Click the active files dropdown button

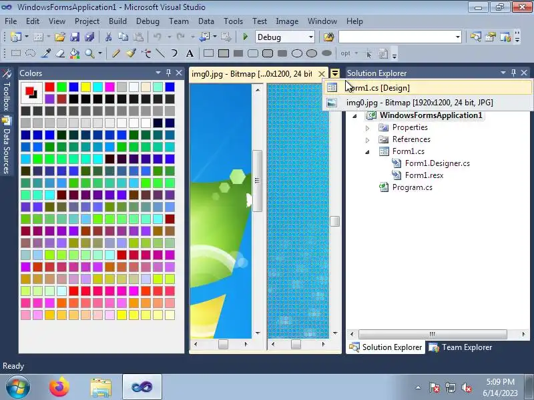pyautogui.click(x=335, y=73)
